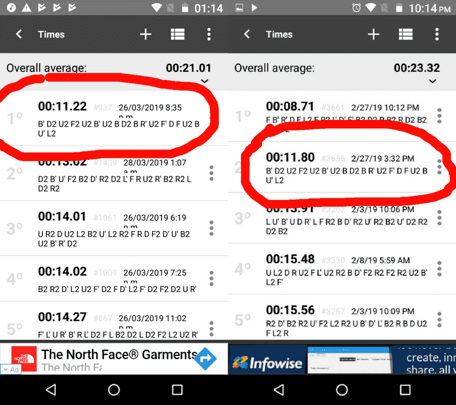The width and height of the screenshot is (456, 405).
Task: Tap Android recents button on right phone
Action: [x=405, y=390]
